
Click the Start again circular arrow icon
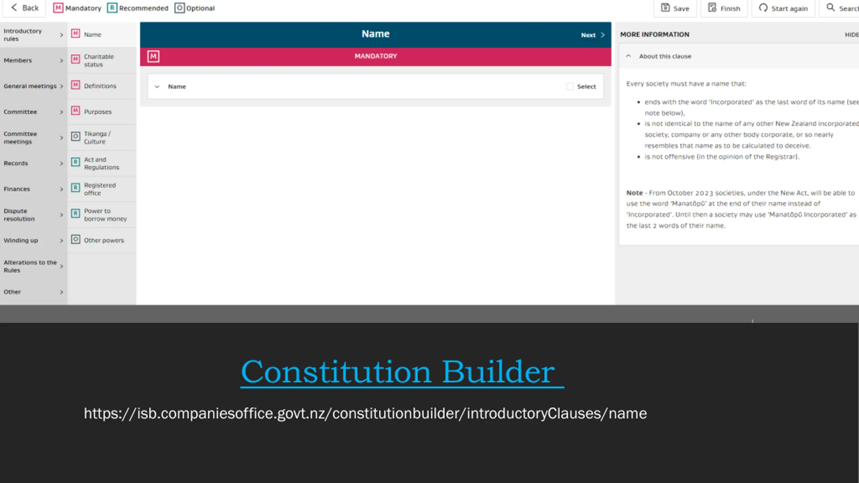[763, 8]
